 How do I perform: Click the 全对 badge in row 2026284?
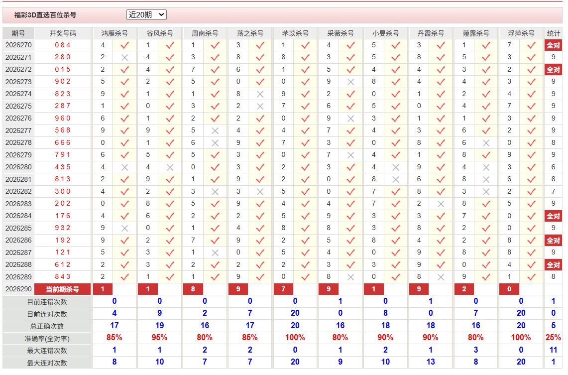click(553, 216)
